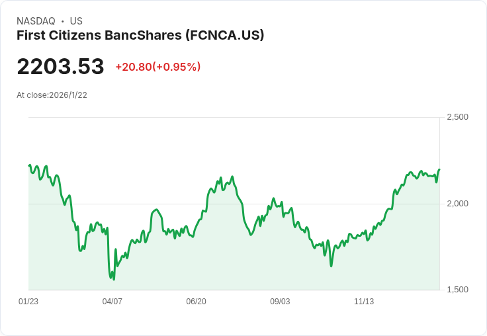
Task: Click the leftmost start of the price line
Action: click(x=29, y=165)
